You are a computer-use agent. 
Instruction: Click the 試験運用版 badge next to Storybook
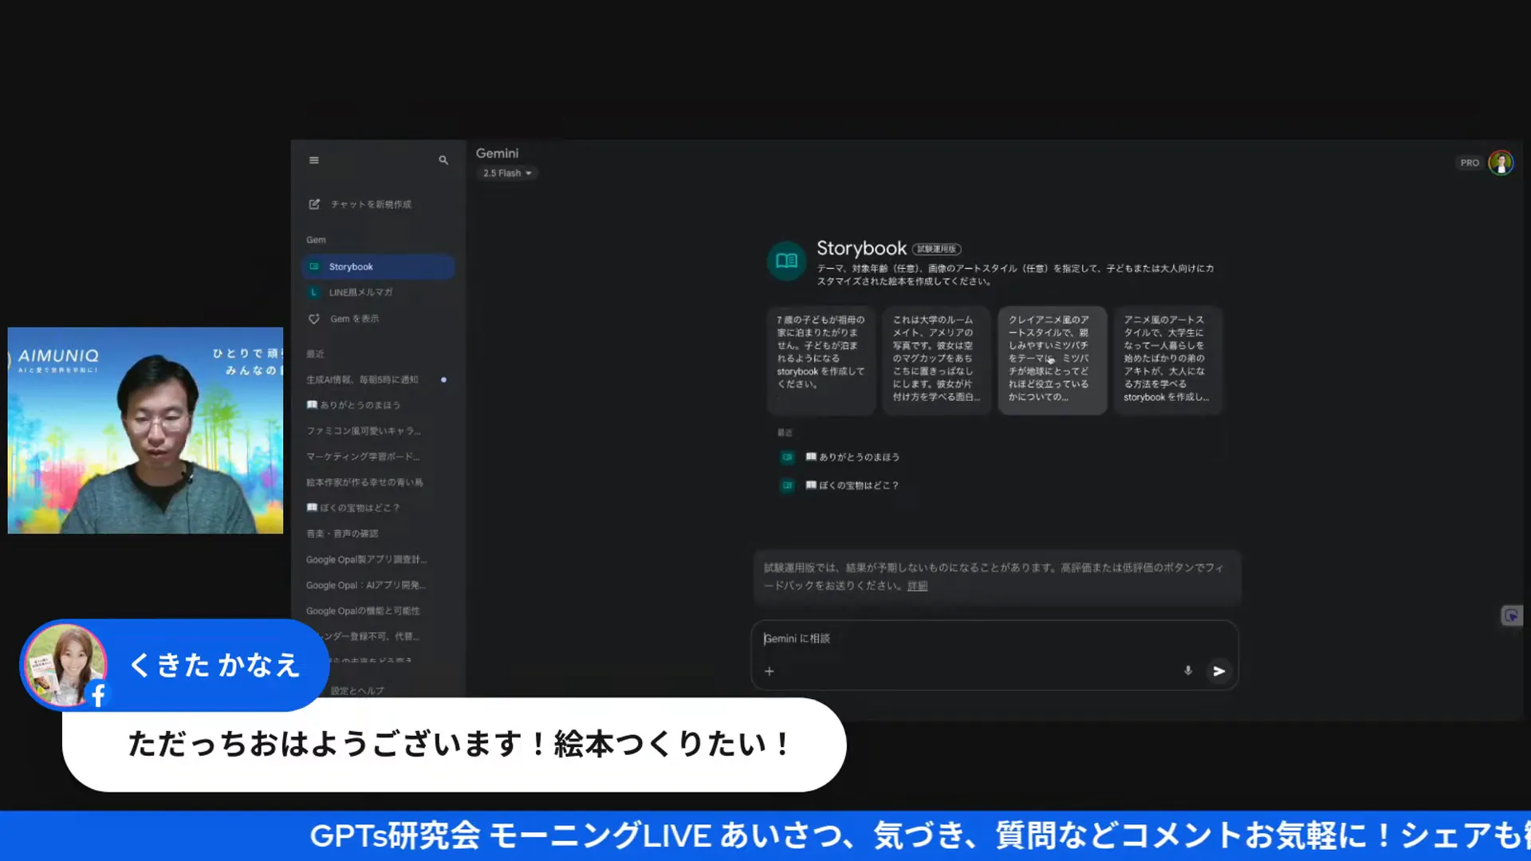click(936, 249)
